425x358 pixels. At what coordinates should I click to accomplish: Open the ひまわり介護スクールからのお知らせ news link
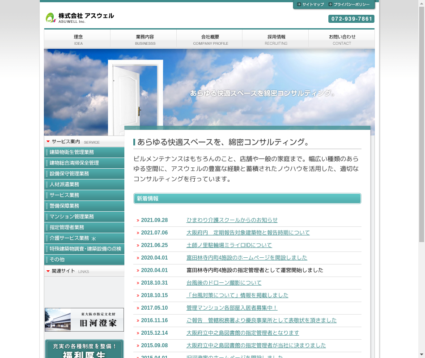click(x=232, y=220)
